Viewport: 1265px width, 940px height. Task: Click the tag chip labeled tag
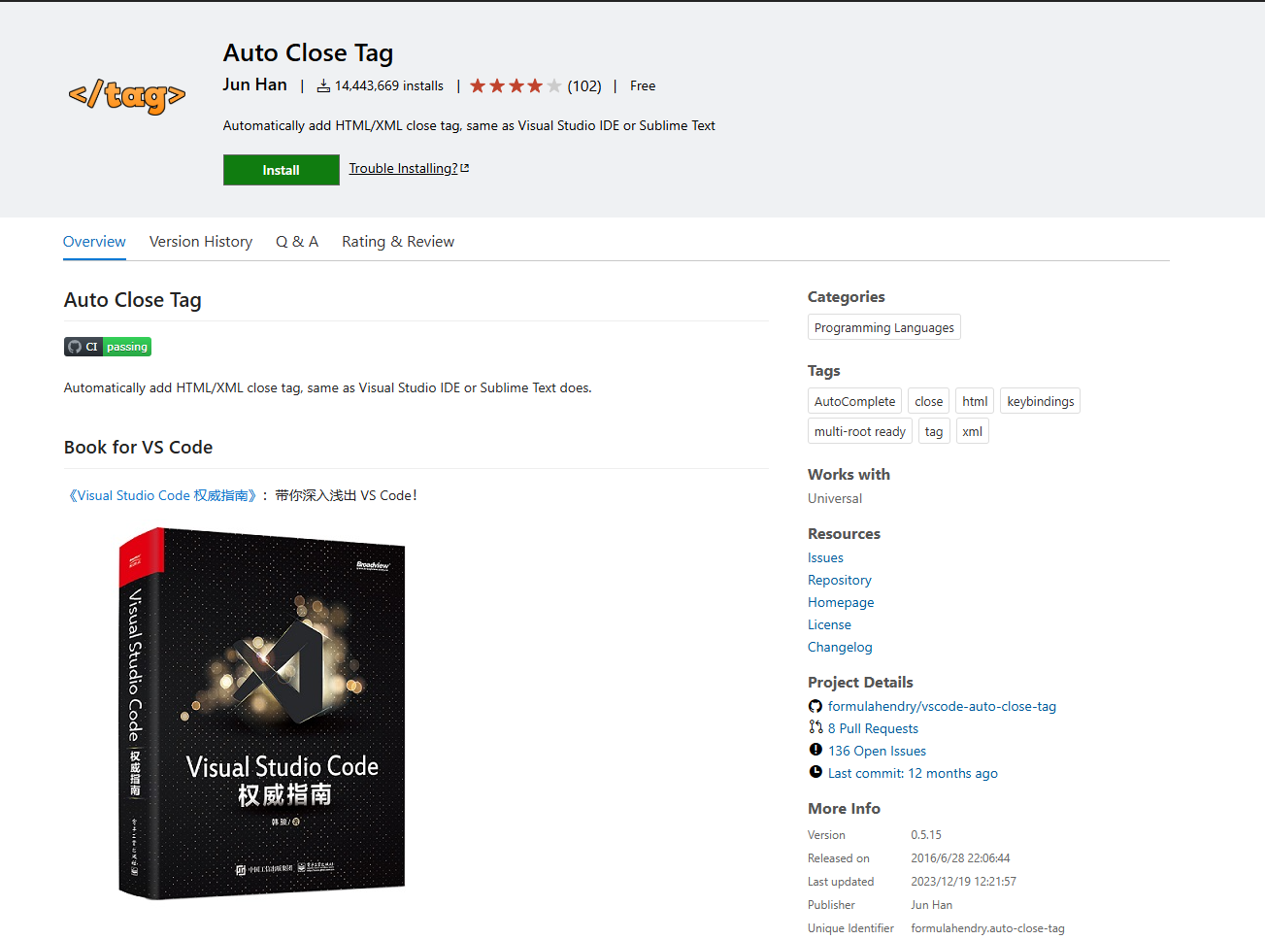(x=934, y=431)
